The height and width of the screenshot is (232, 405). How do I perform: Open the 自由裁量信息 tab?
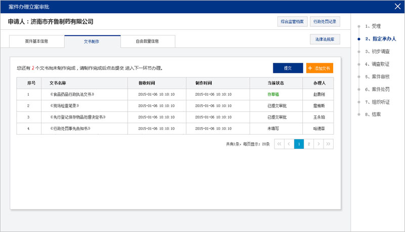pos(148,42)
